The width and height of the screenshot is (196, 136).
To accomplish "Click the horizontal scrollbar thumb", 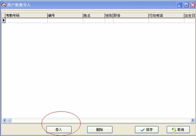I will [9, 120].
